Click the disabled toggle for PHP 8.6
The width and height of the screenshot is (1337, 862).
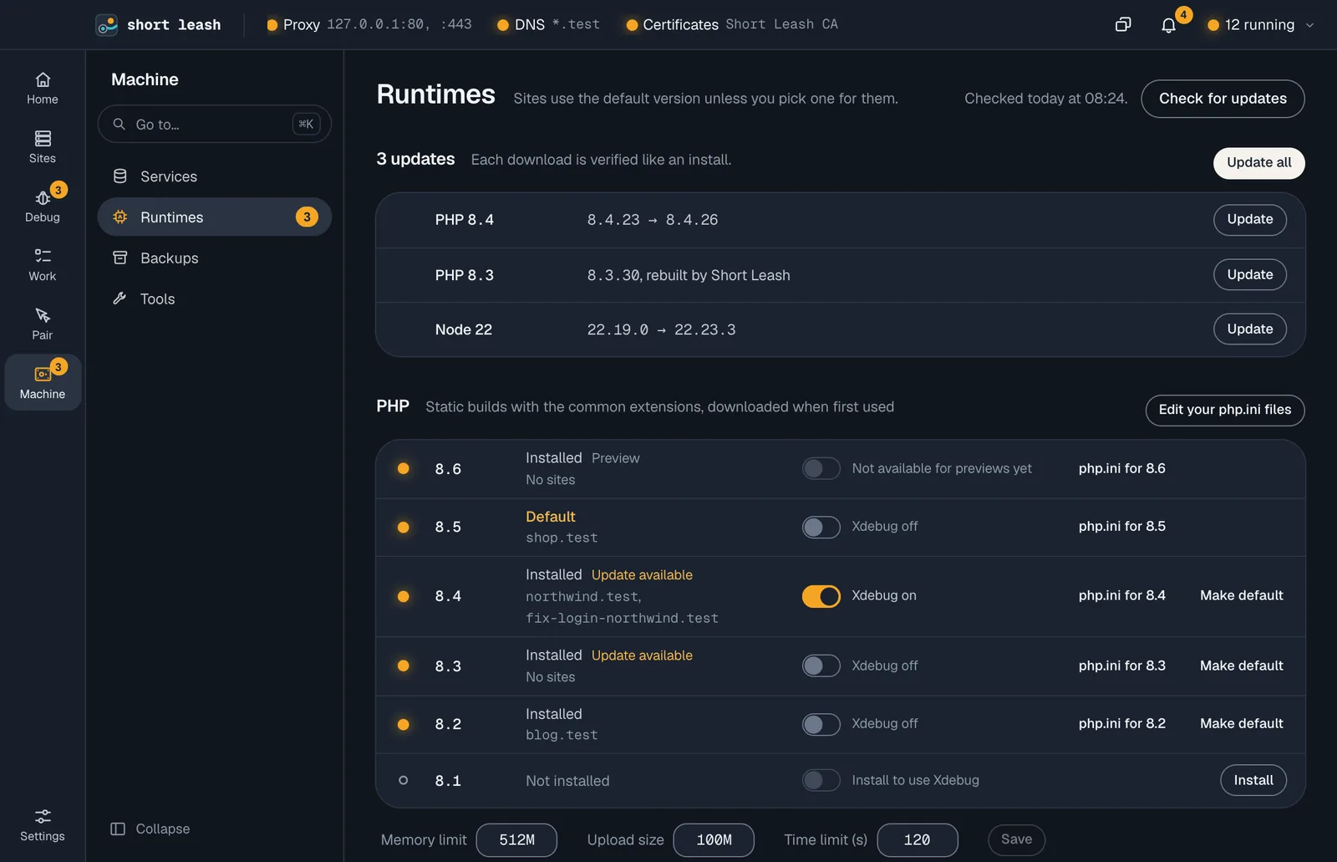[x=821, y=468]
